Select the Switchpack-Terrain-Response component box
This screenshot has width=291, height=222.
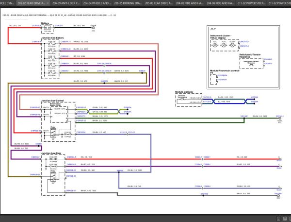251,62
